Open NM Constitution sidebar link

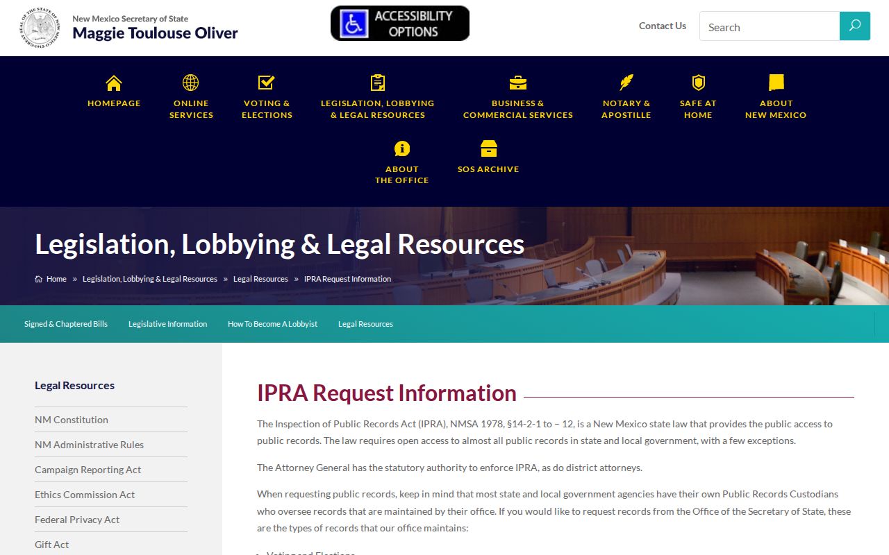pyautogui.click(x=72, y=420)
